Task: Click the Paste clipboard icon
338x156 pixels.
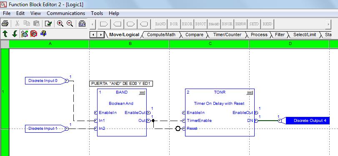Action: [36, 23]
